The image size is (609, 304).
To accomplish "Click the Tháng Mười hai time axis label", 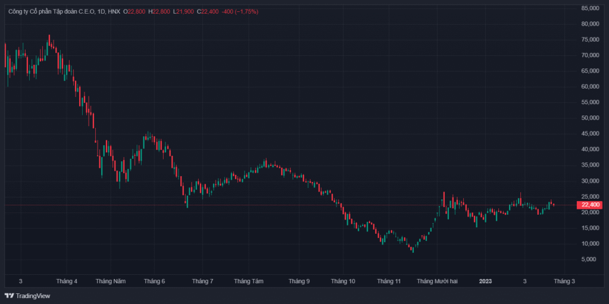I will [x=437, y=281].
